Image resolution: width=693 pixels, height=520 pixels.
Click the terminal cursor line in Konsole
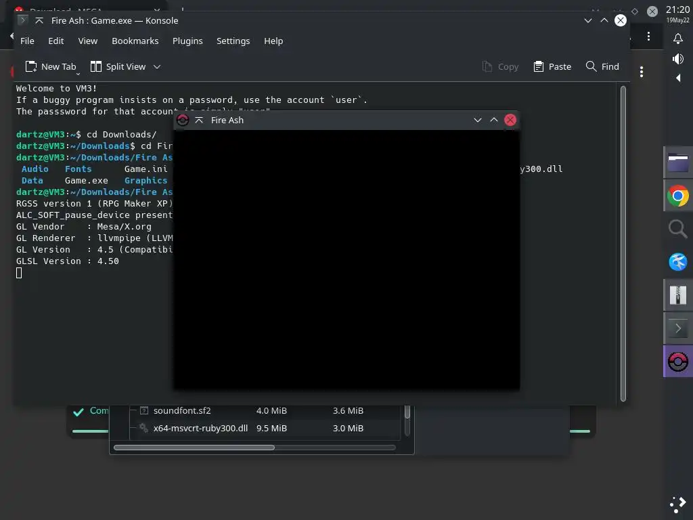(19, 274)
